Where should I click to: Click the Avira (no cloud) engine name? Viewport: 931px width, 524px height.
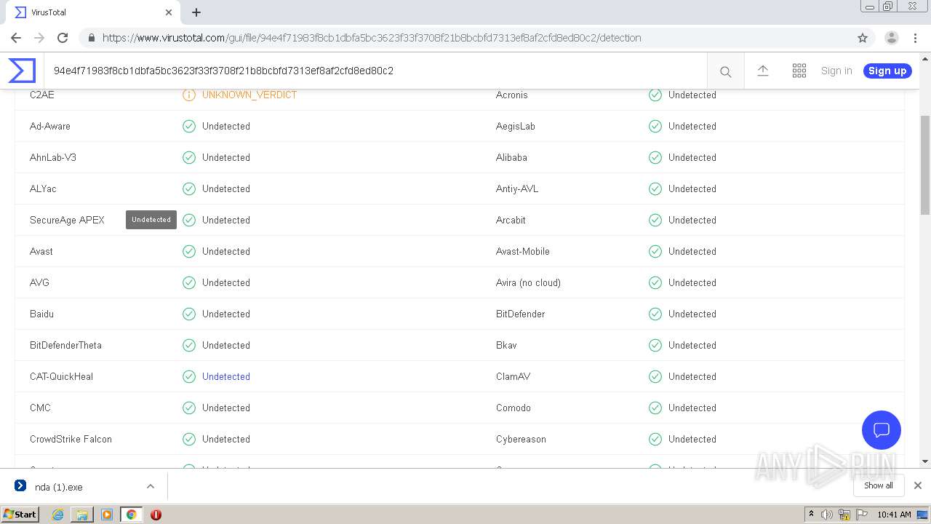tap(528, 282)
